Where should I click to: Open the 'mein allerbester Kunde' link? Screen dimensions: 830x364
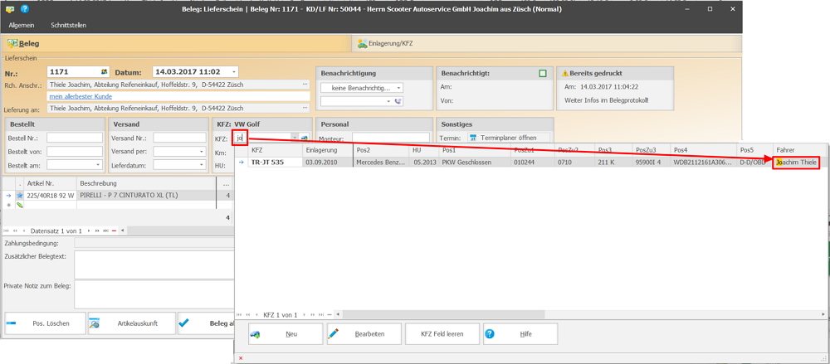(81, 96)
